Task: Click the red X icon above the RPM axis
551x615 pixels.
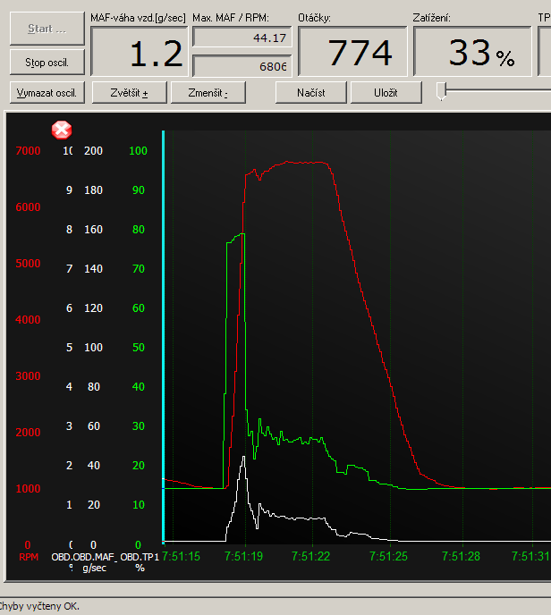Action: (x=62, y=131)
